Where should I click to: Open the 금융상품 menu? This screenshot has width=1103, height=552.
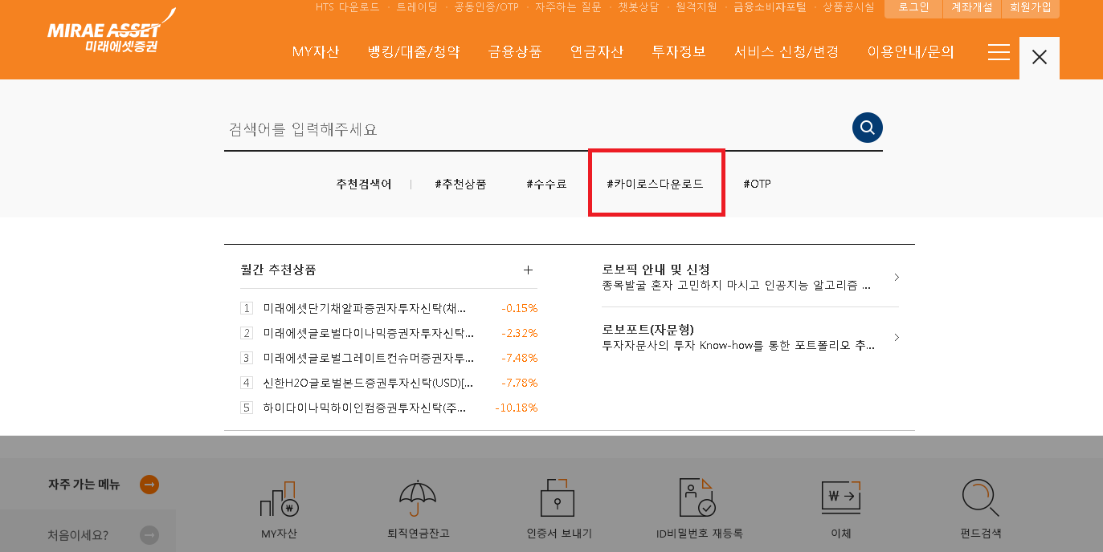point(515,52)
